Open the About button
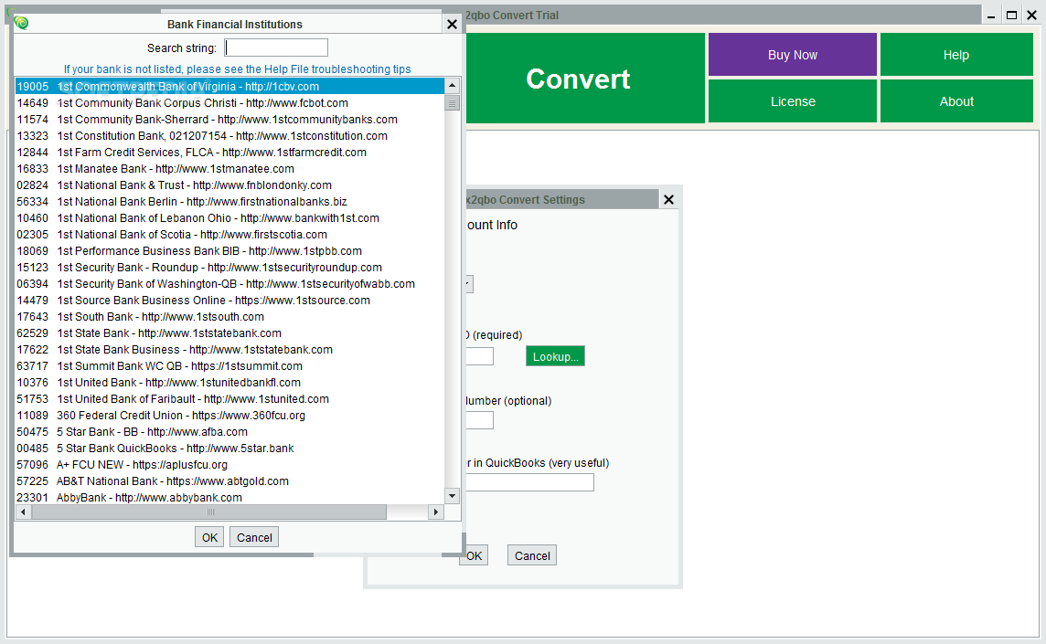The image size is (1046, 644). (x=956, y=101)
